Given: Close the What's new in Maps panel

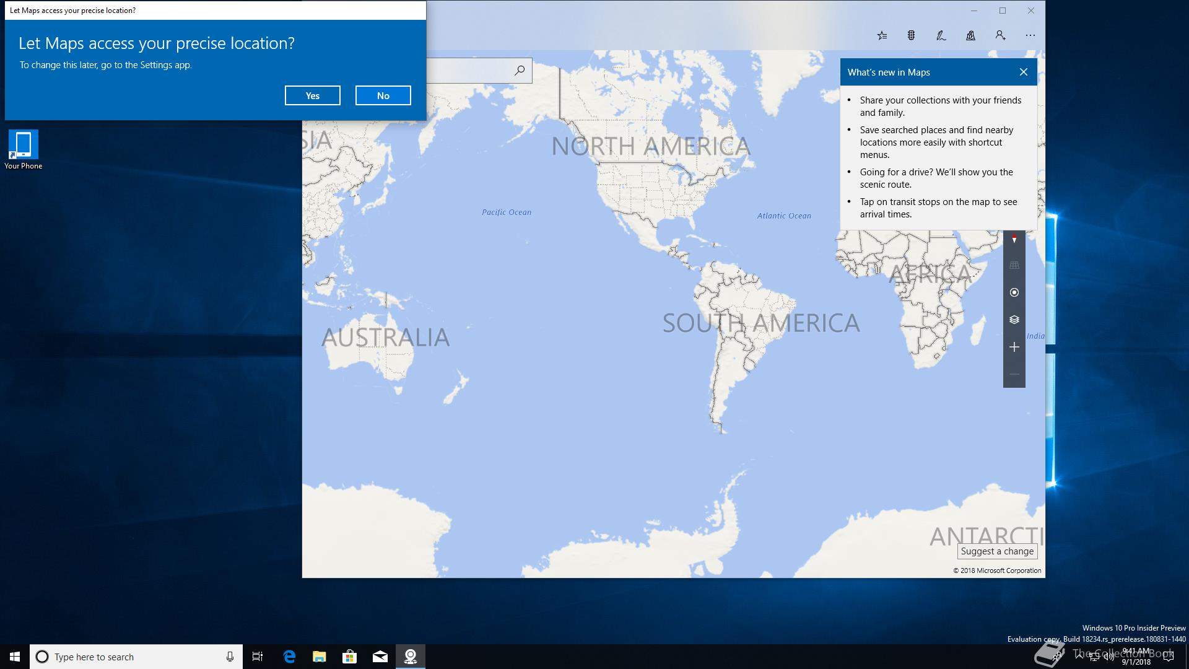Looking at the screenshot, I should tap(1024, 72).
